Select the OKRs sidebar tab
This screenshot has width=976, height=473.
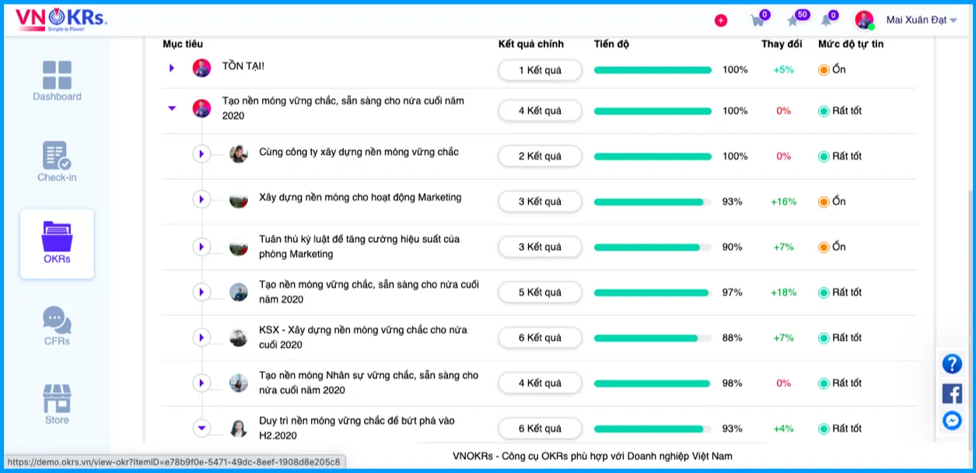click(57, 244)
